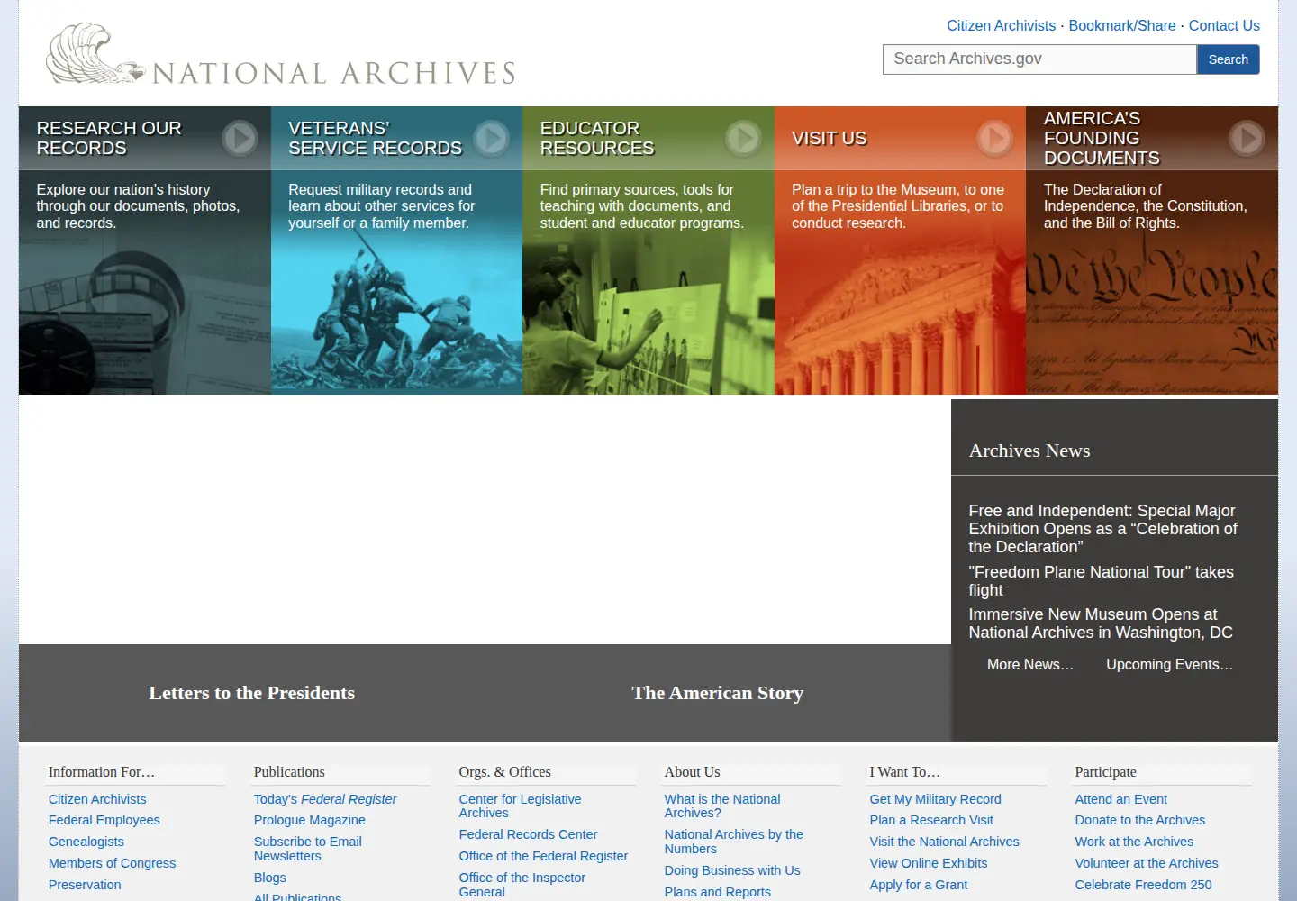1297x901 pixels.
Task: Open National Archives by the Numbers
Action: click(x=734, y=842)
